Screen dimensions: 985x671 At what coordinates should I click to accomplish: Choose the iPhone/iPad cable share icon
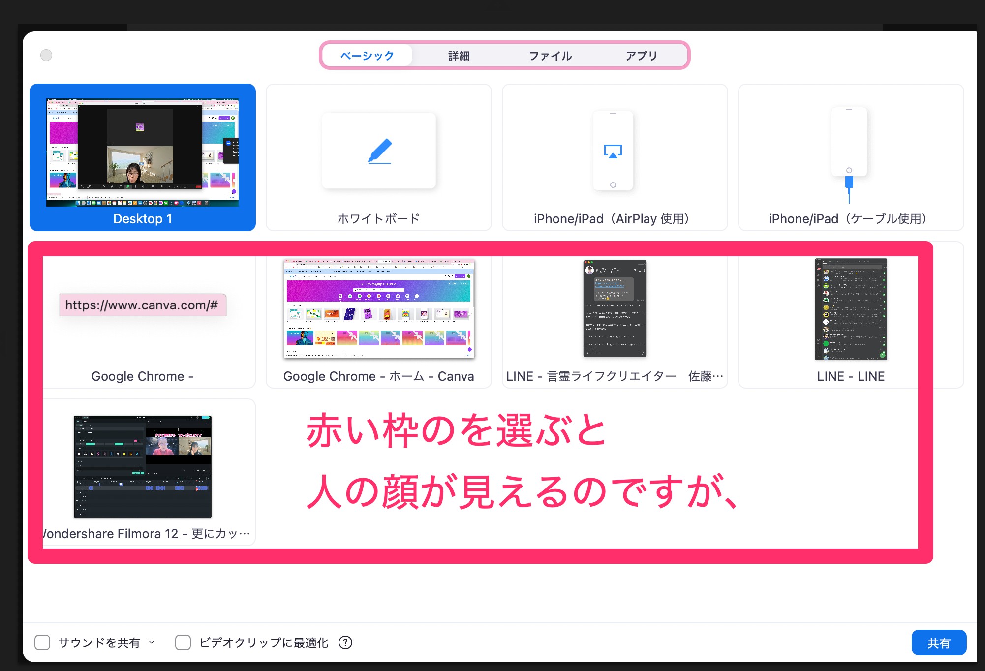[849, 155]
